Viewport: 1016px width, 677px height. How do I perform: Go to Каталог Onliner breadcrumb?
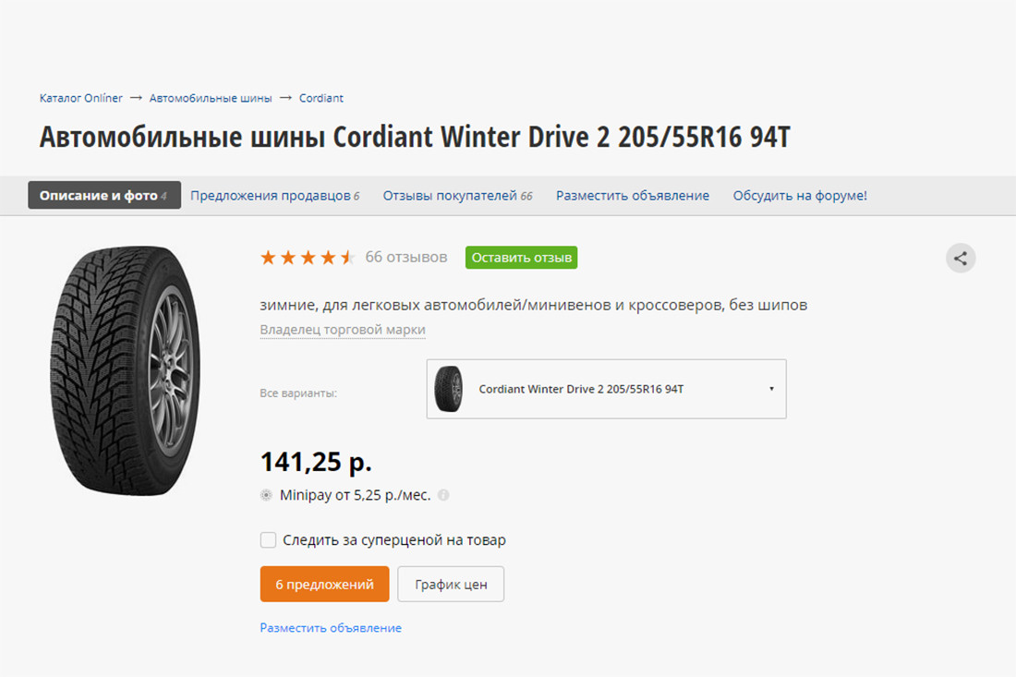pyautogui.click(x=81, y=98)
